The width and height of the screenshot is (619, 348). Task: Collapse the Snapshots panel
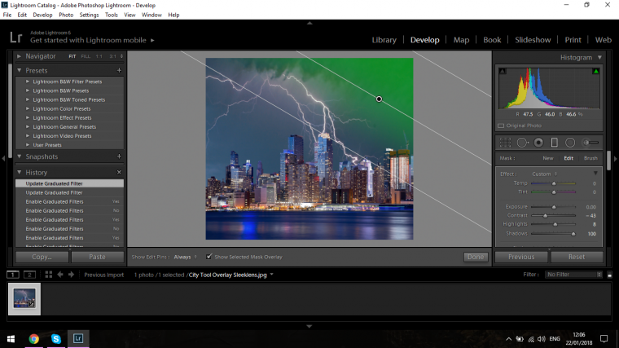pos(19,156)
